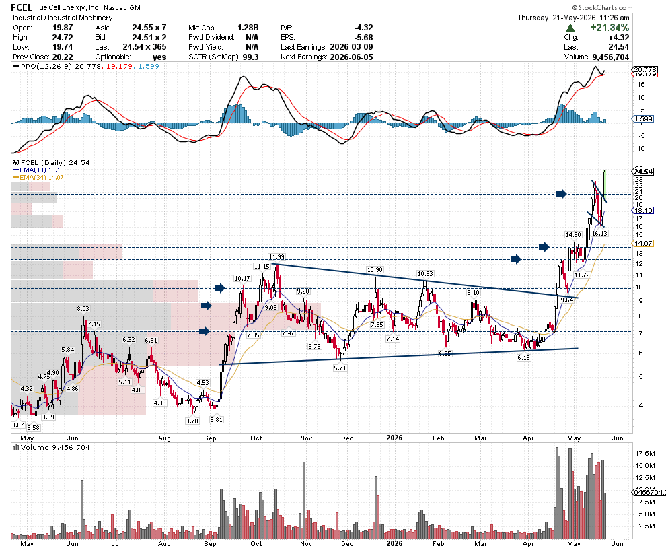Click the 11.72 price label
This screenshot has width=666, height=550.
pos(582,275)
